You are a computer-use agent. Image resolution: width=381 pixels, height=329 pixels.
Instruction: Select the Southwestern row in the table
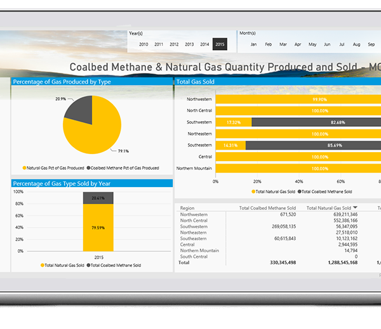point(194,226)
